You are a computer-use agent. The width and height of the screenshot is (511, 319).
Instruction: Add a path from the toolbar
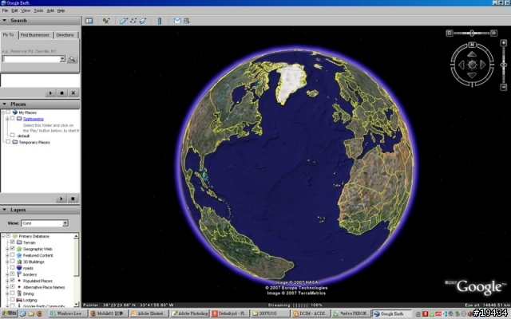coord(133,21)
